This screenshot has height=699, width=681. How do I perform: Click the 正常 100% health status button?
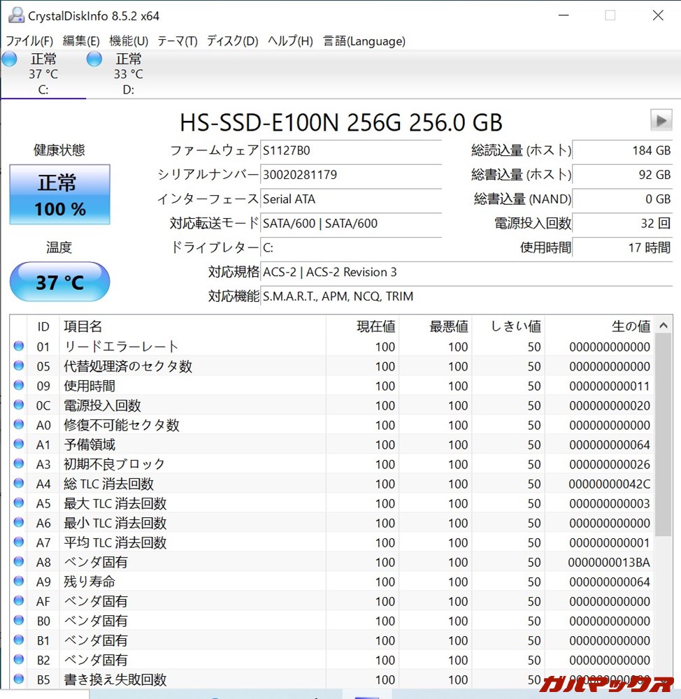[x=59, y=194]
